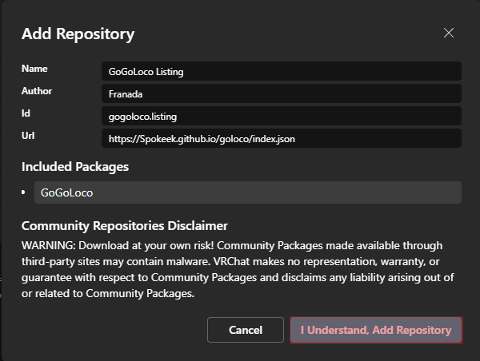Select the GoGoLoco included package entry
This screenshot has height=361, width=480.
[248, 192]
